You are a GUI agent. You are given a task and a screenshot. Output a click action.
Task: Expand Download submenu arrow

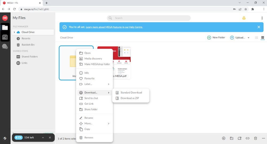pyautogui.click(x=108, y=93)
